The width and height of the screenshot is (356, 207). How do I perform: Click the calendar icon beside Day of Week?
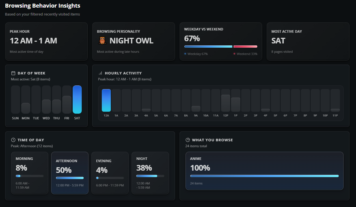13,73
